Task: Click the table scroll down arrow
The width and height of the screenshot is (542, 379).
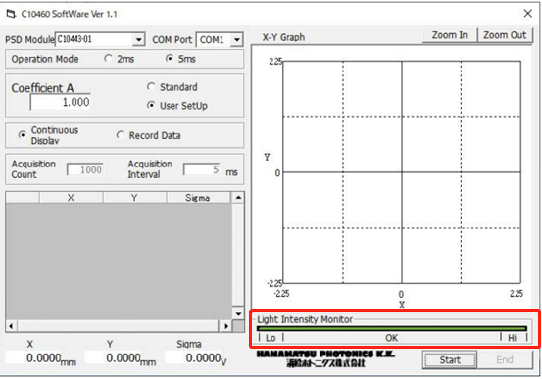Action: point(238,314)
